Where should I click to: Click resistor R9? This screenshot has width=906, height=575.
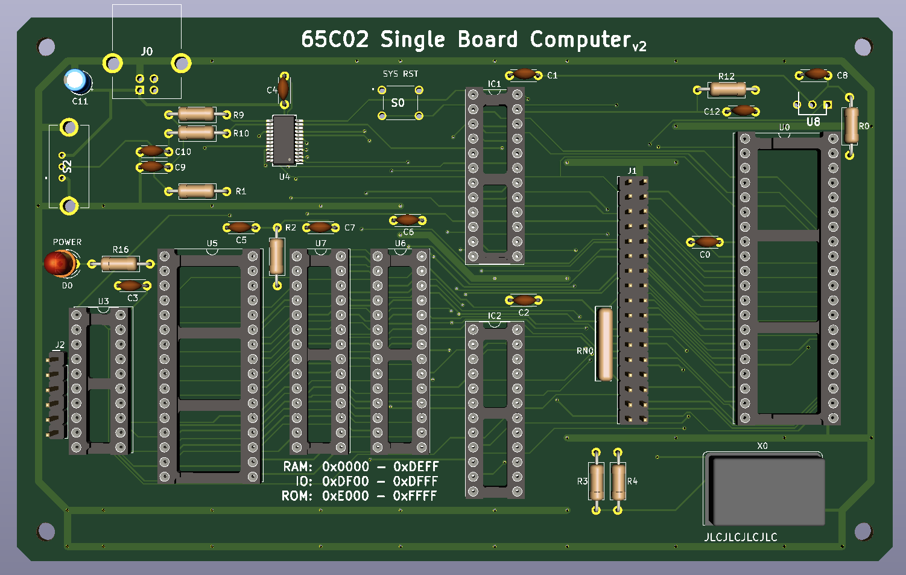(197, 114)
